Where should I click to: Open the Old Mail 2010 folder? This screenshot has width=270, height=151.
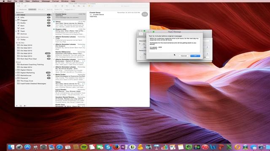click(x=33, y=45)
